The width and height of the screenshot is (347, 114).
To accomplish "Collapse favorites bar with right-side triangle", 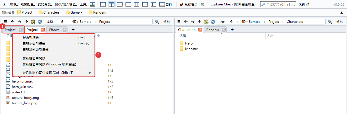I will [x=341, y=12].
